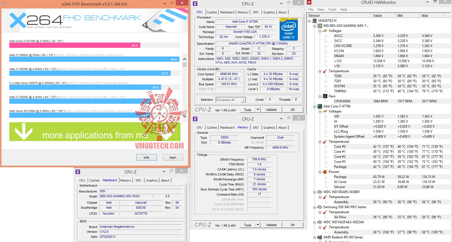
Task: Click OK in the CPU-Z processor window
Action: [293, 110]
